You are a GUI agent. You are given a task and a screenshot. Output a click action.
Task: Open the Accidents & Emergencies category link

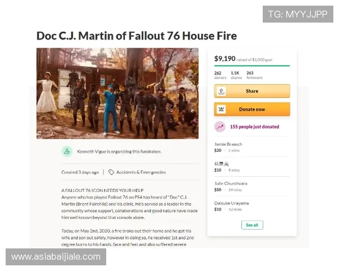coord(141,172)
